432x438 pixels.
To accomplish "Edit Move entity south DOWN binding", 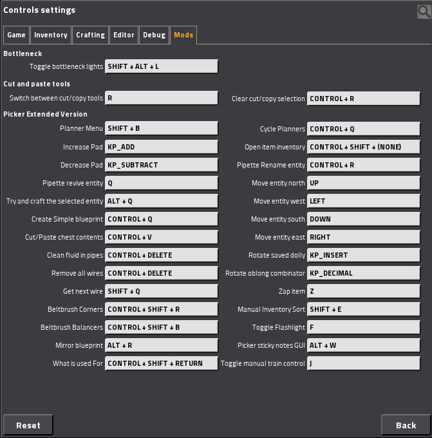I will click(364, 219).
